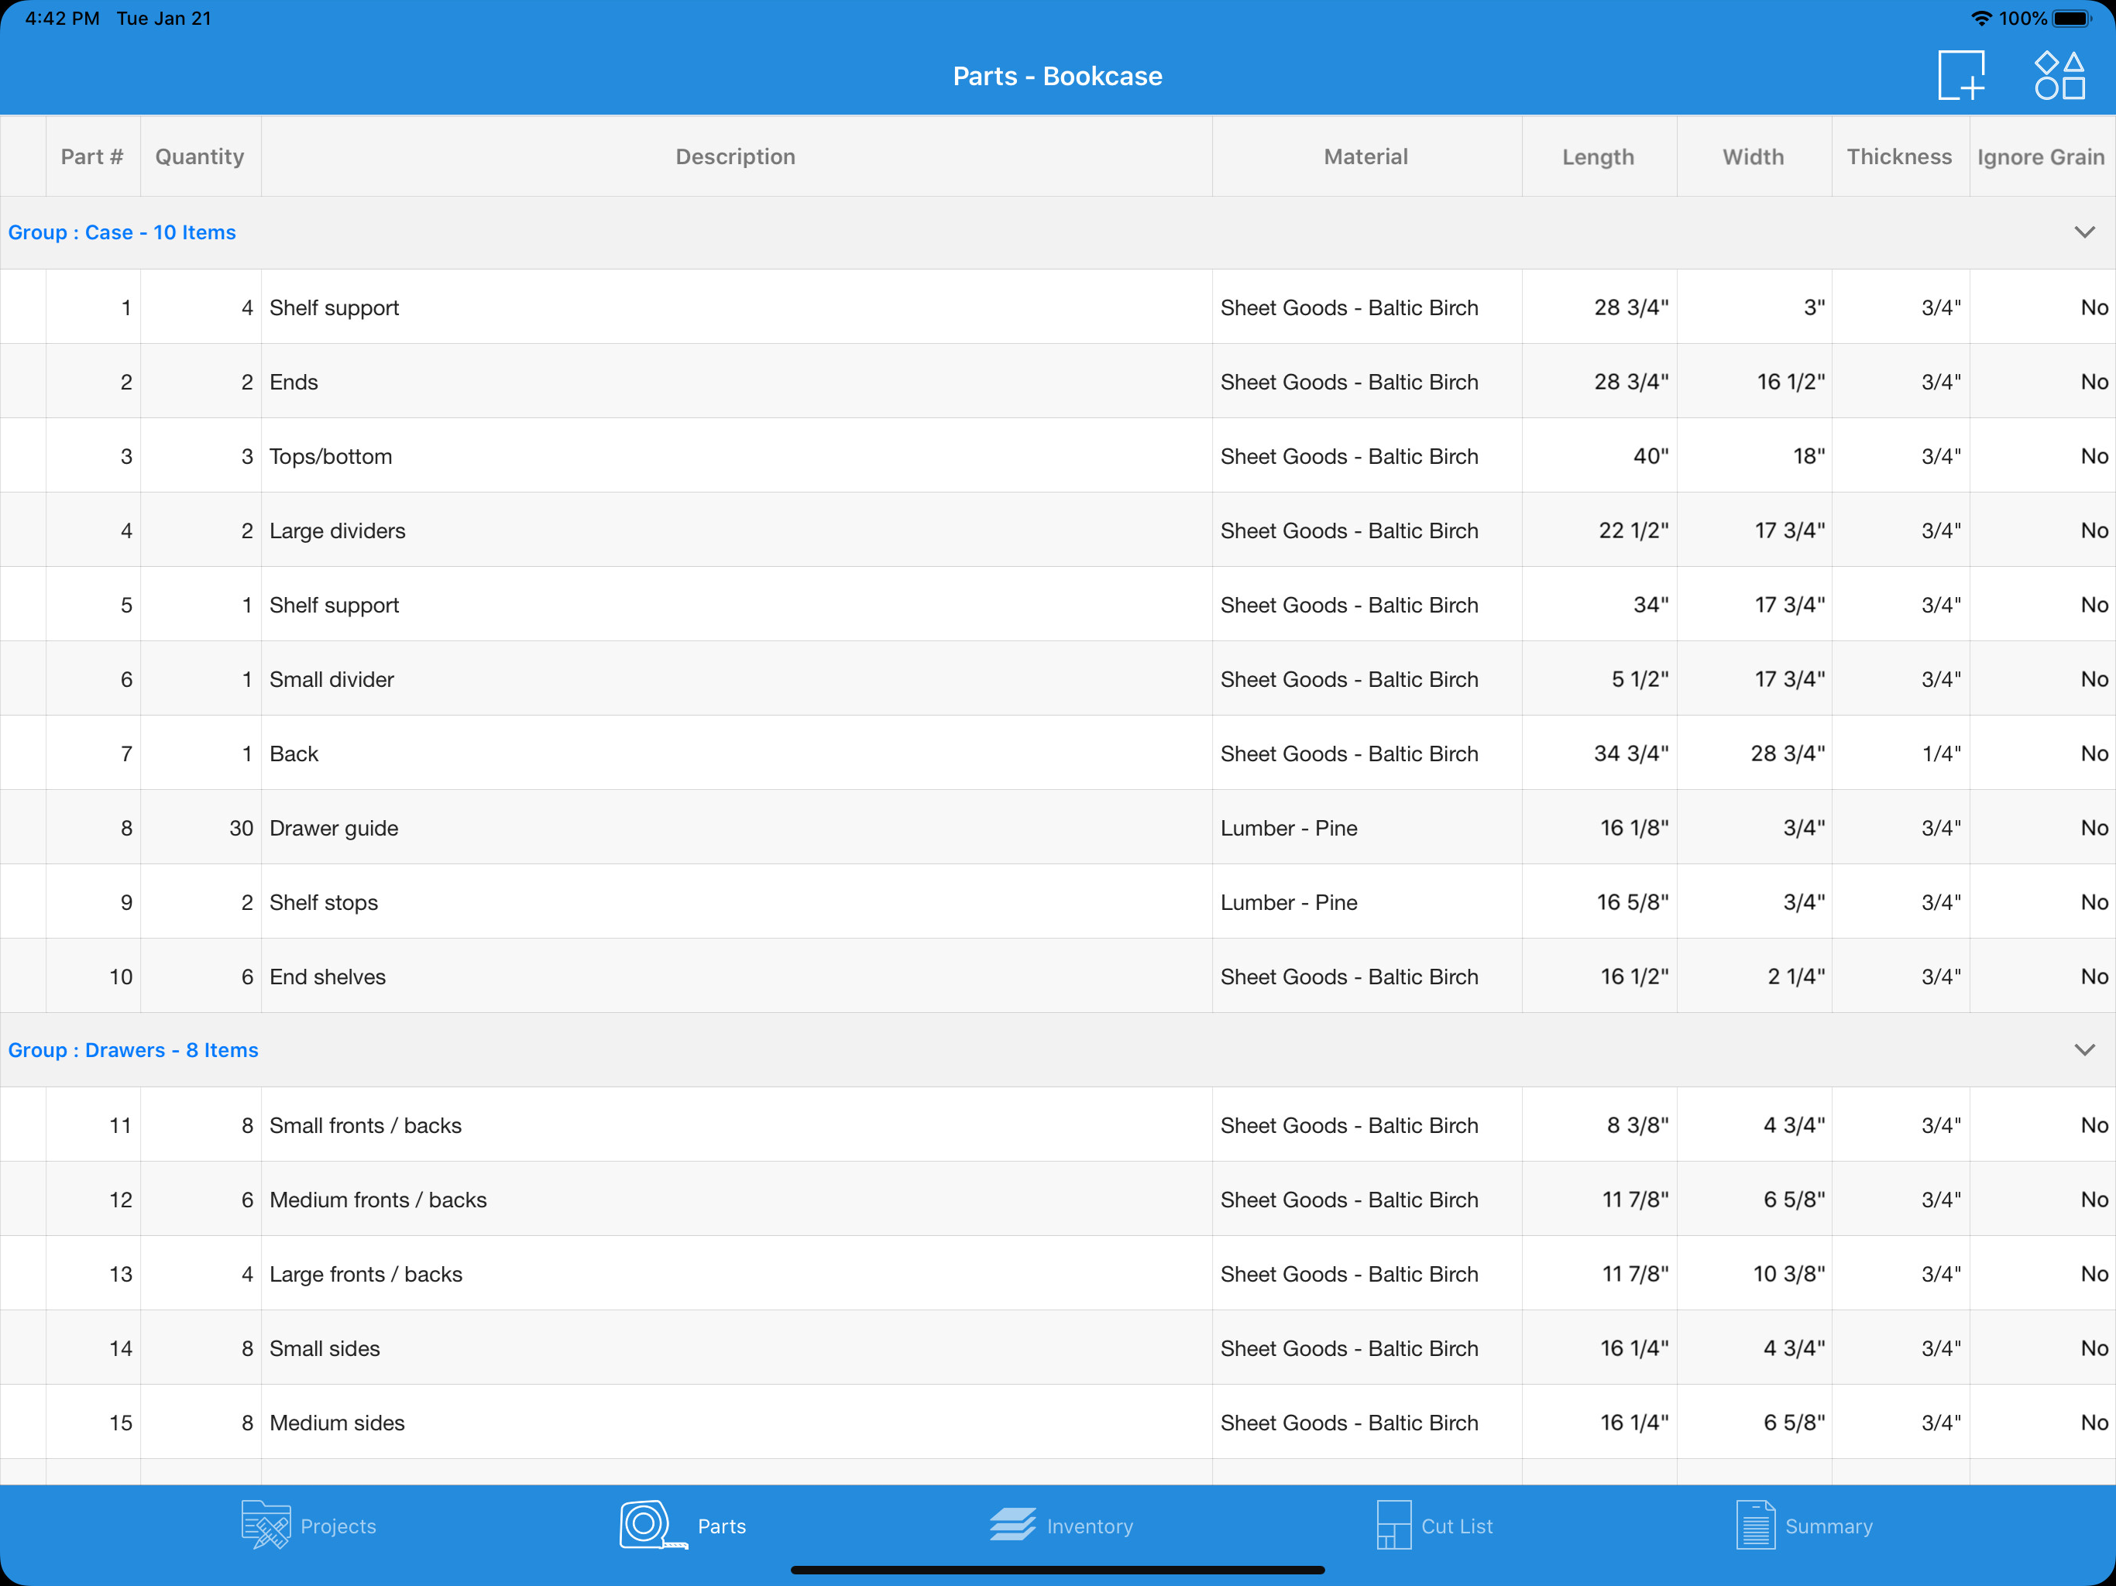The image size is (2116, 1586).
Task: Select the Length column header
Action: point(1598,157)
